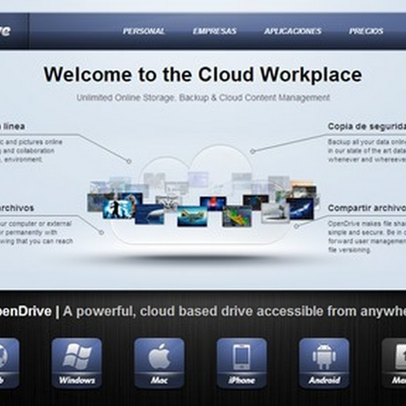Screen dimensions: 406x406
Task: Select the 'línea' feature heading on left
Action: point(12,126)
